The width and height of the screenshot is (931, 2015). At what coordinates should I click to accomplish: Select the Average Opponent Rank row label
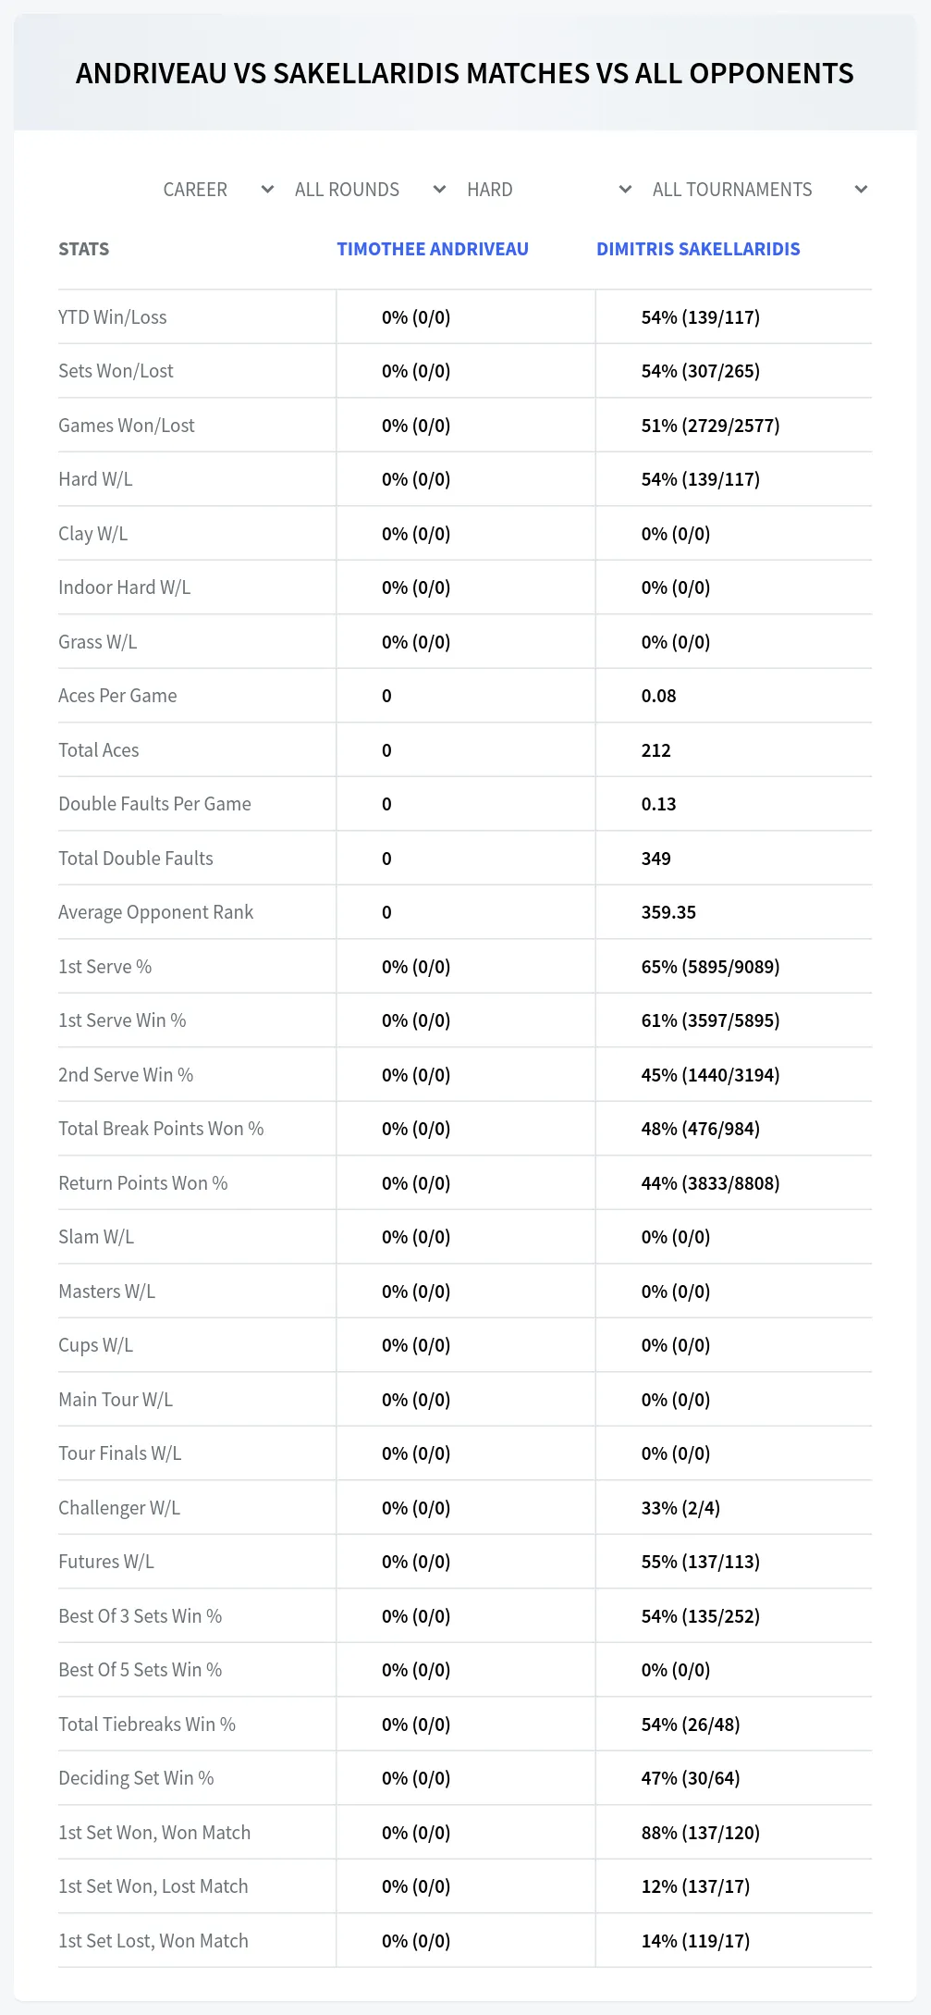155,912
